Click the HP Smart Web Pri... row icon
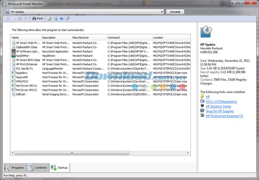 pyautogui.click(x=14, y=43)
